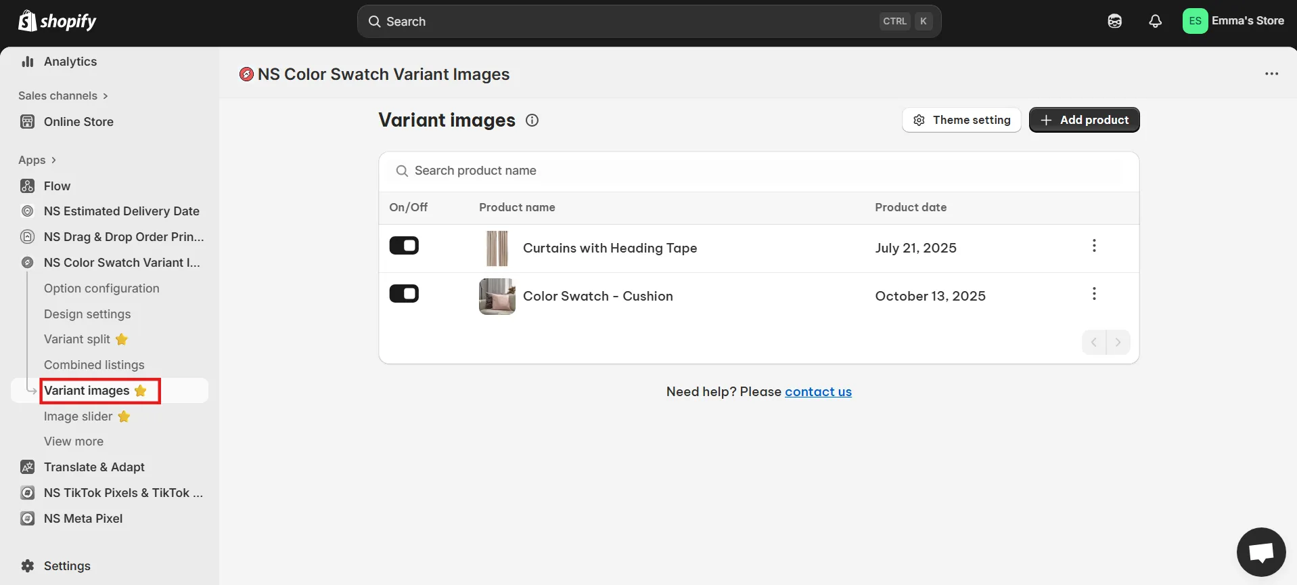The width and height of the screenshot is (1297, 585).
Task: Open actions menu for Curtains row
Action: coord(1093,246)
